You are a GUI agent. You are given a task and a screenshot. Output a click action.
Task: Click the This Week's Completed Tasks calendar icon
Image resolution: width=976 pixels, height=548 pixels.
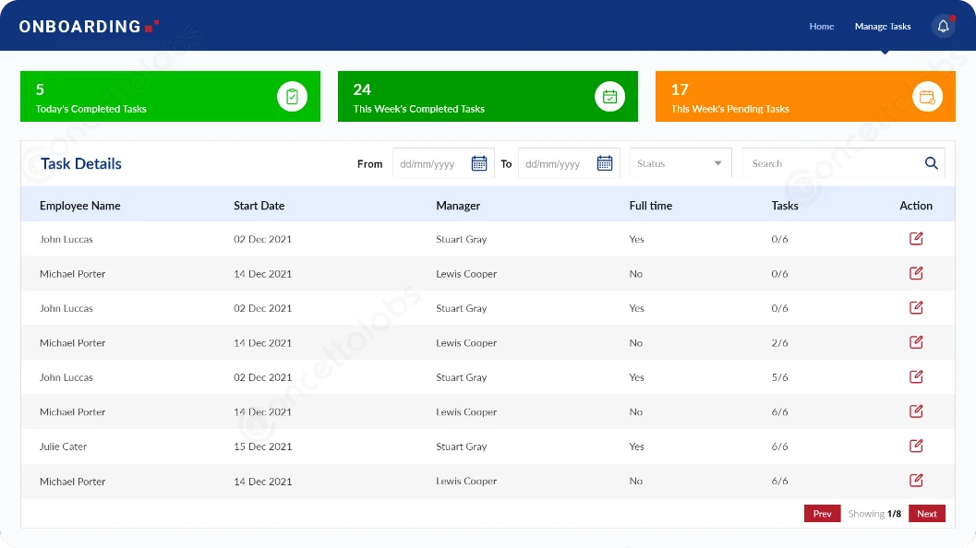point(609,96)
